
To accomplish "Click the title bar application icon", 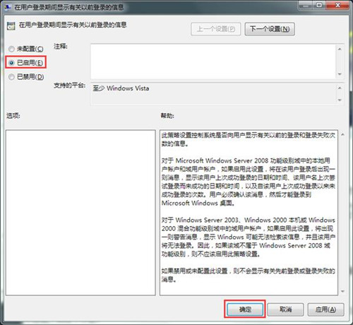I will (x=8, y=7).
